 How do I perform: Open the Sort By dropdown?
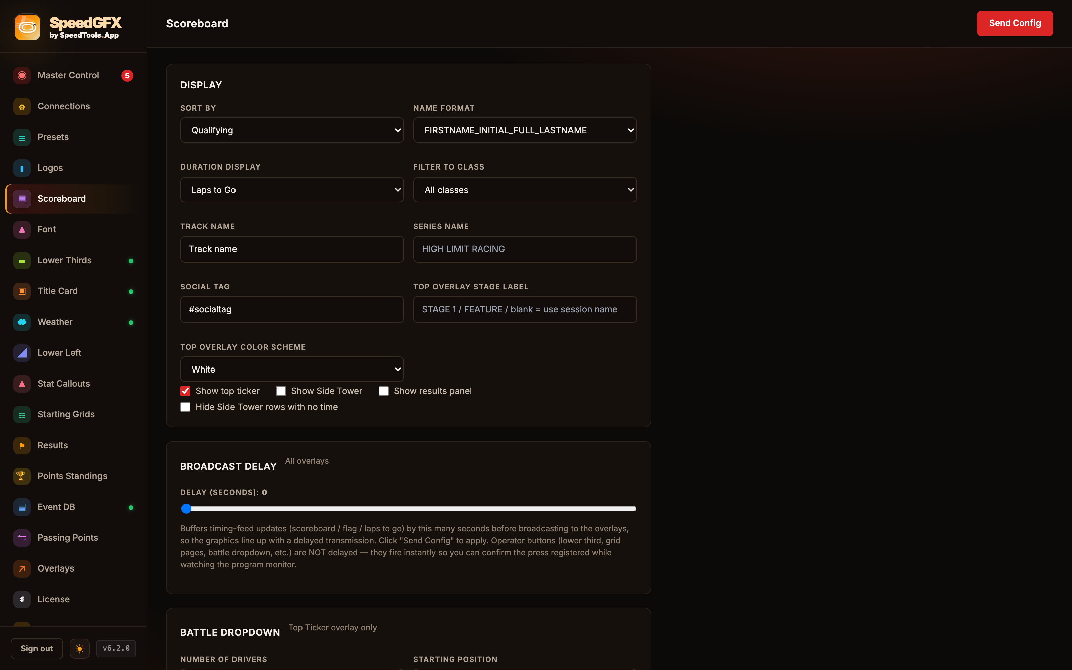coord(292,130)
